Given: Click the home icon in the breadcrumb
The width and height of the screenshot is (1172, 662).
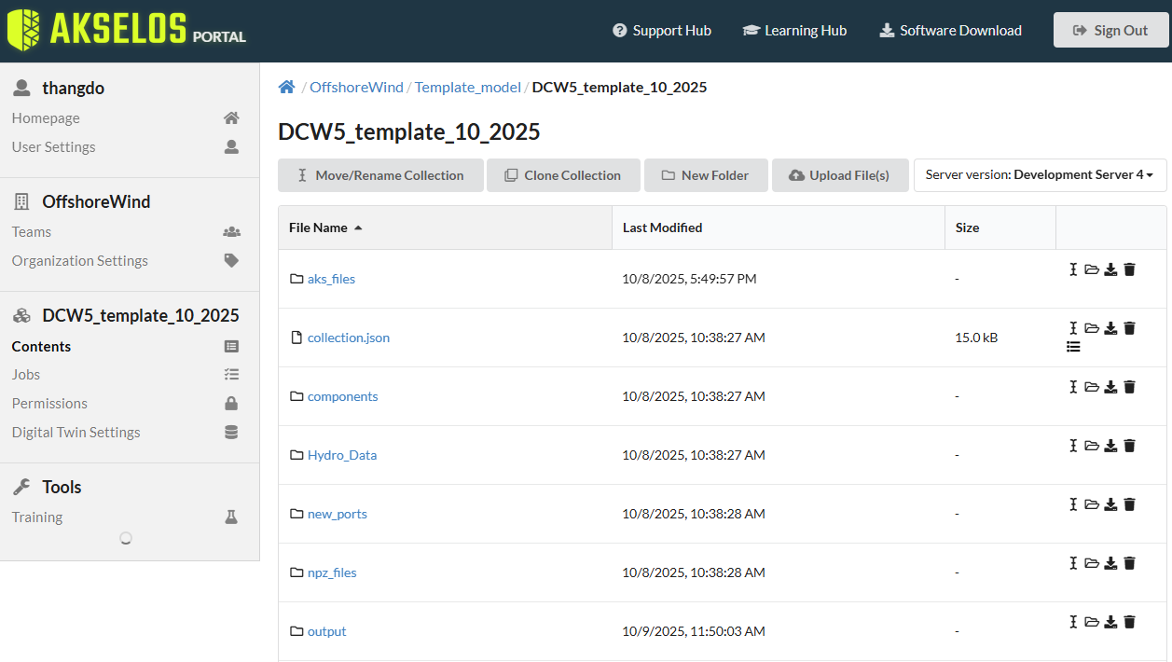Looking at the screenshot, I should tap(286, 87).
